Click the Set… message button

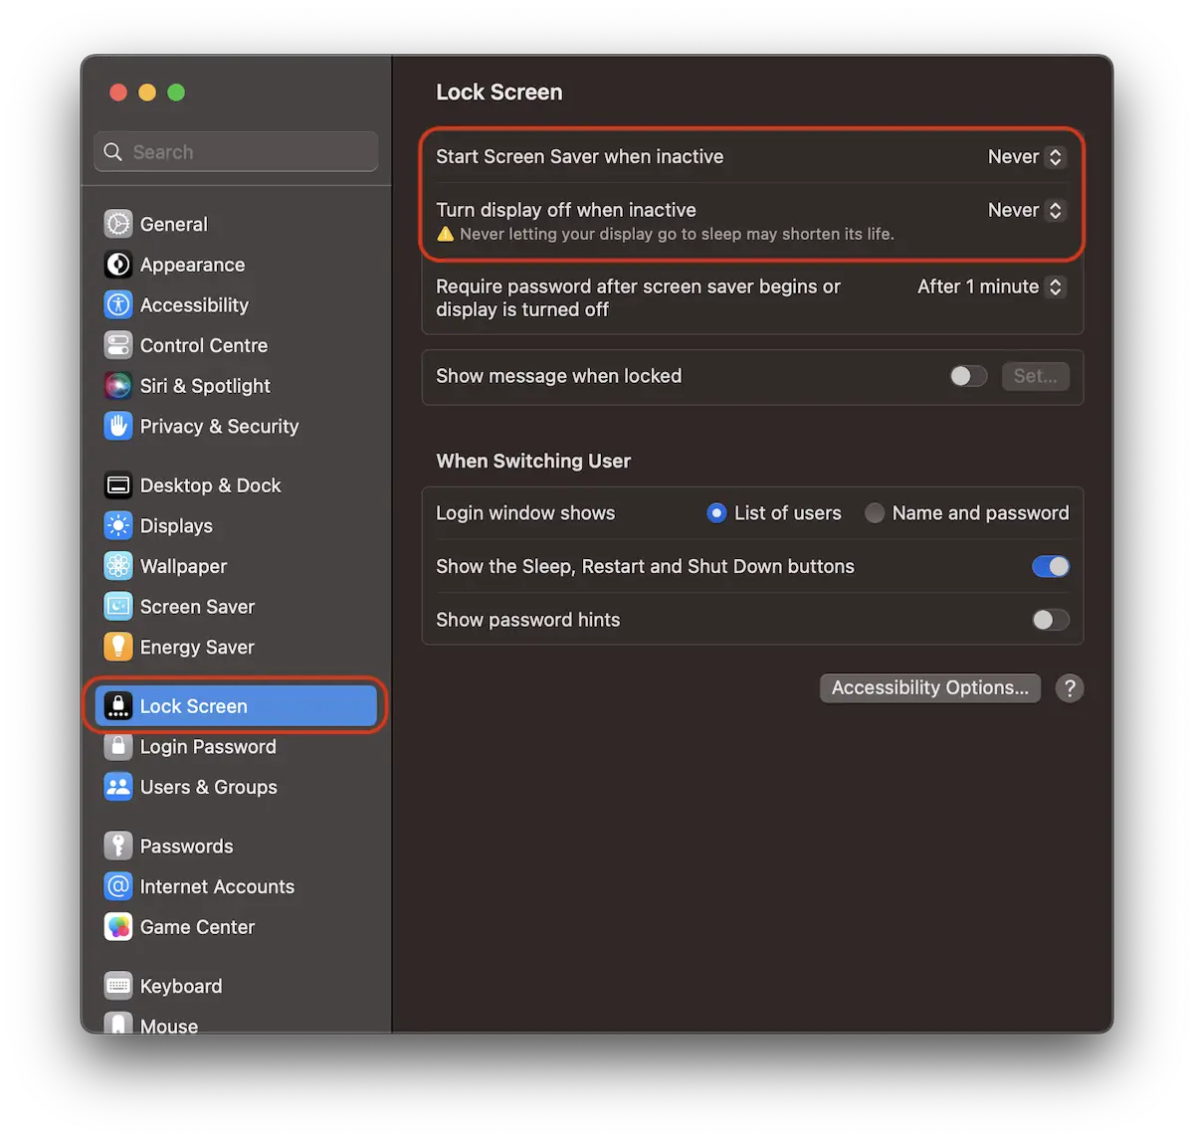1035,376
